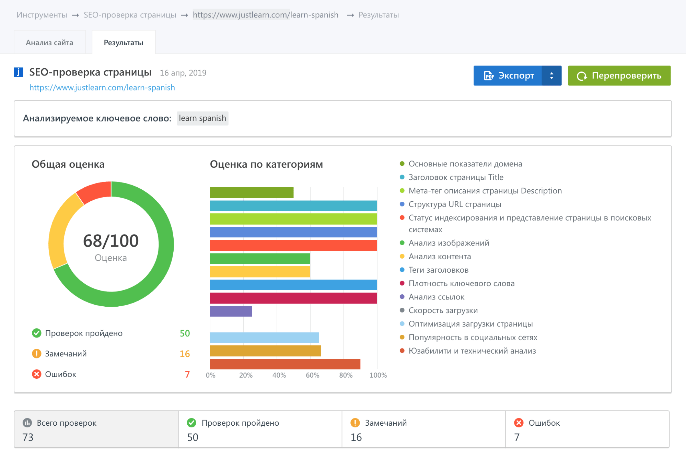The image size is (686, 461).
Task: Click the purple link analysis bar
Action: pos(231,311)
